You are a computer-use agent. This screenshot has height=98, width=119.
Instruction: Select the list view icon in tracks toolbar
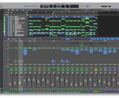point(21,10)
